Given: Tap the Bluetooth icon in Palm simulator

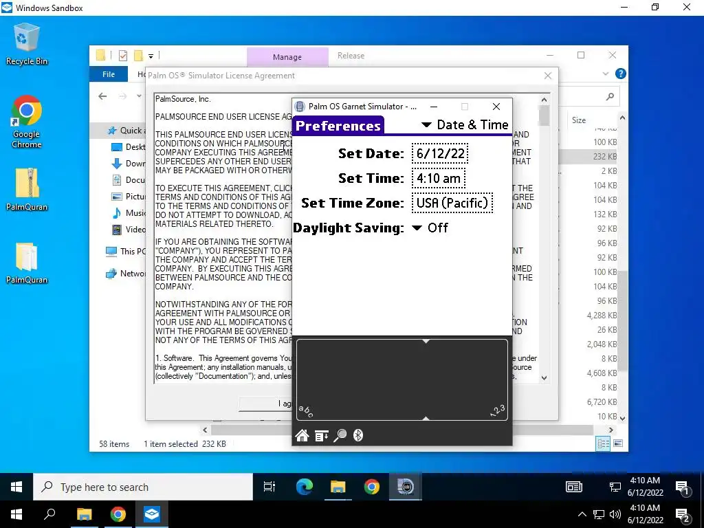Looking at the screenshot, I should pos(357,435).
